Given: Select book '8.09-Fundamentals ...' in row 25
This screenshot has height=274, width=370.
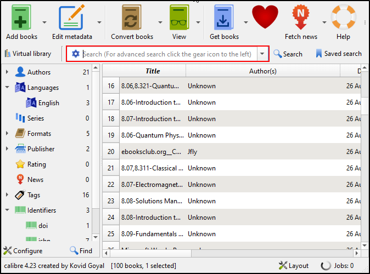Looking at the screenshot, I should (152, 234).
